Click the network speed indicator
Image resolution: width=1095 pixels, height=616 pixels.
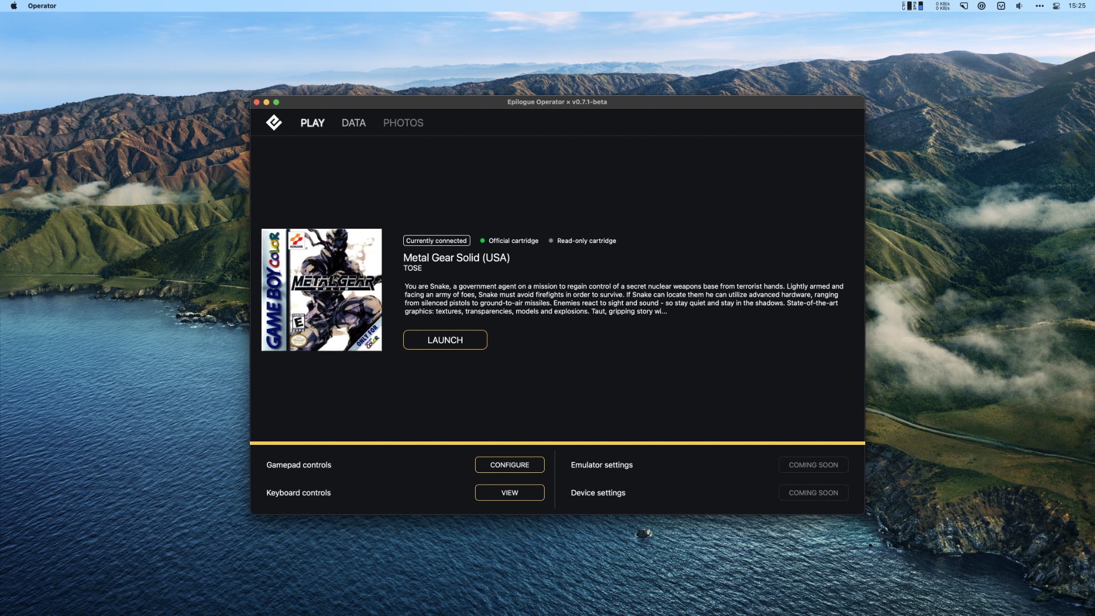tap(942, 6)
